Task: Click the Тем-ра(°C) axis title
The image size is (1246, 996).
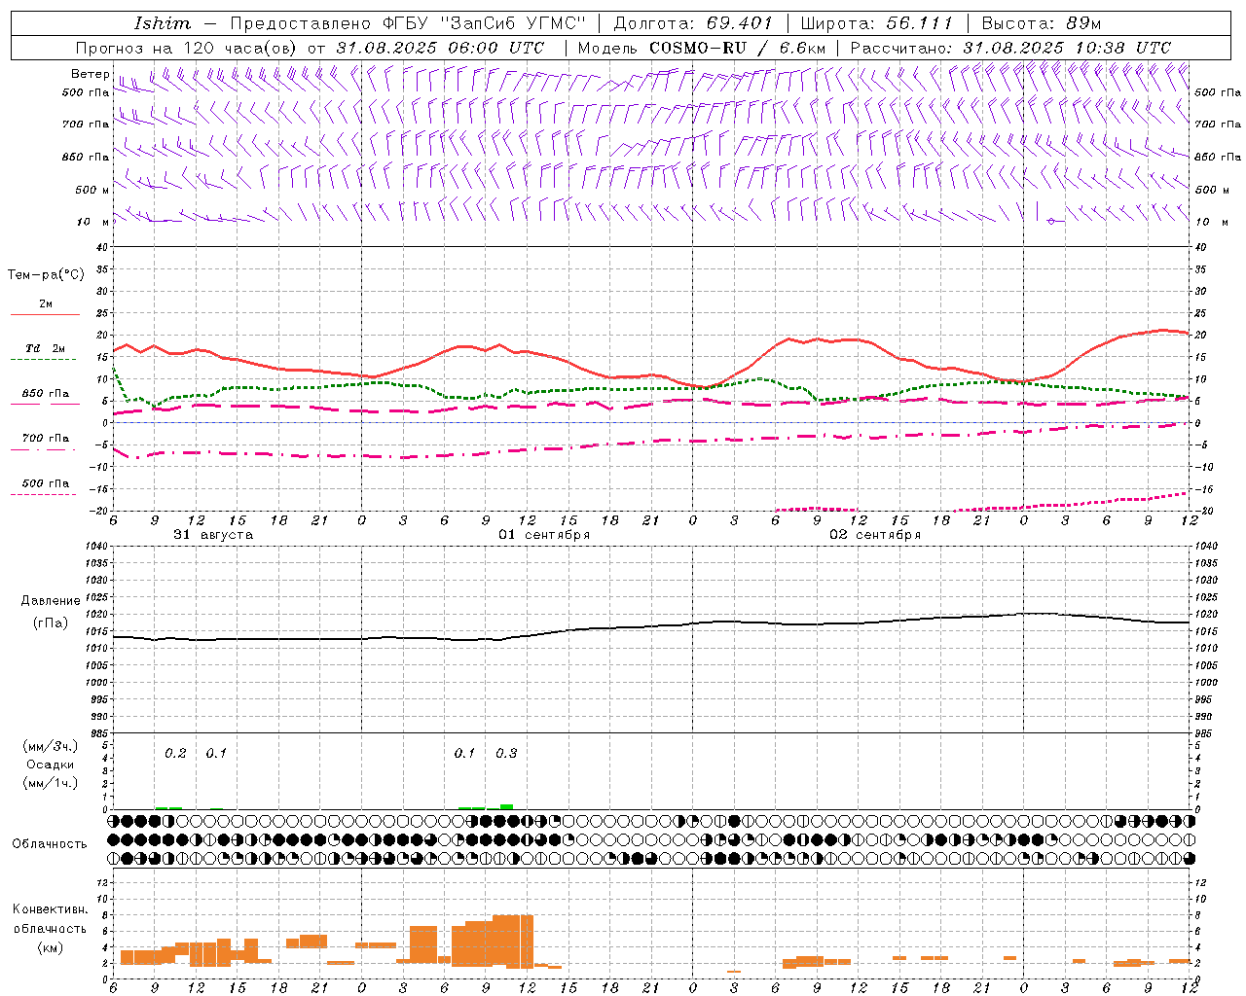Action: point(46,275)
